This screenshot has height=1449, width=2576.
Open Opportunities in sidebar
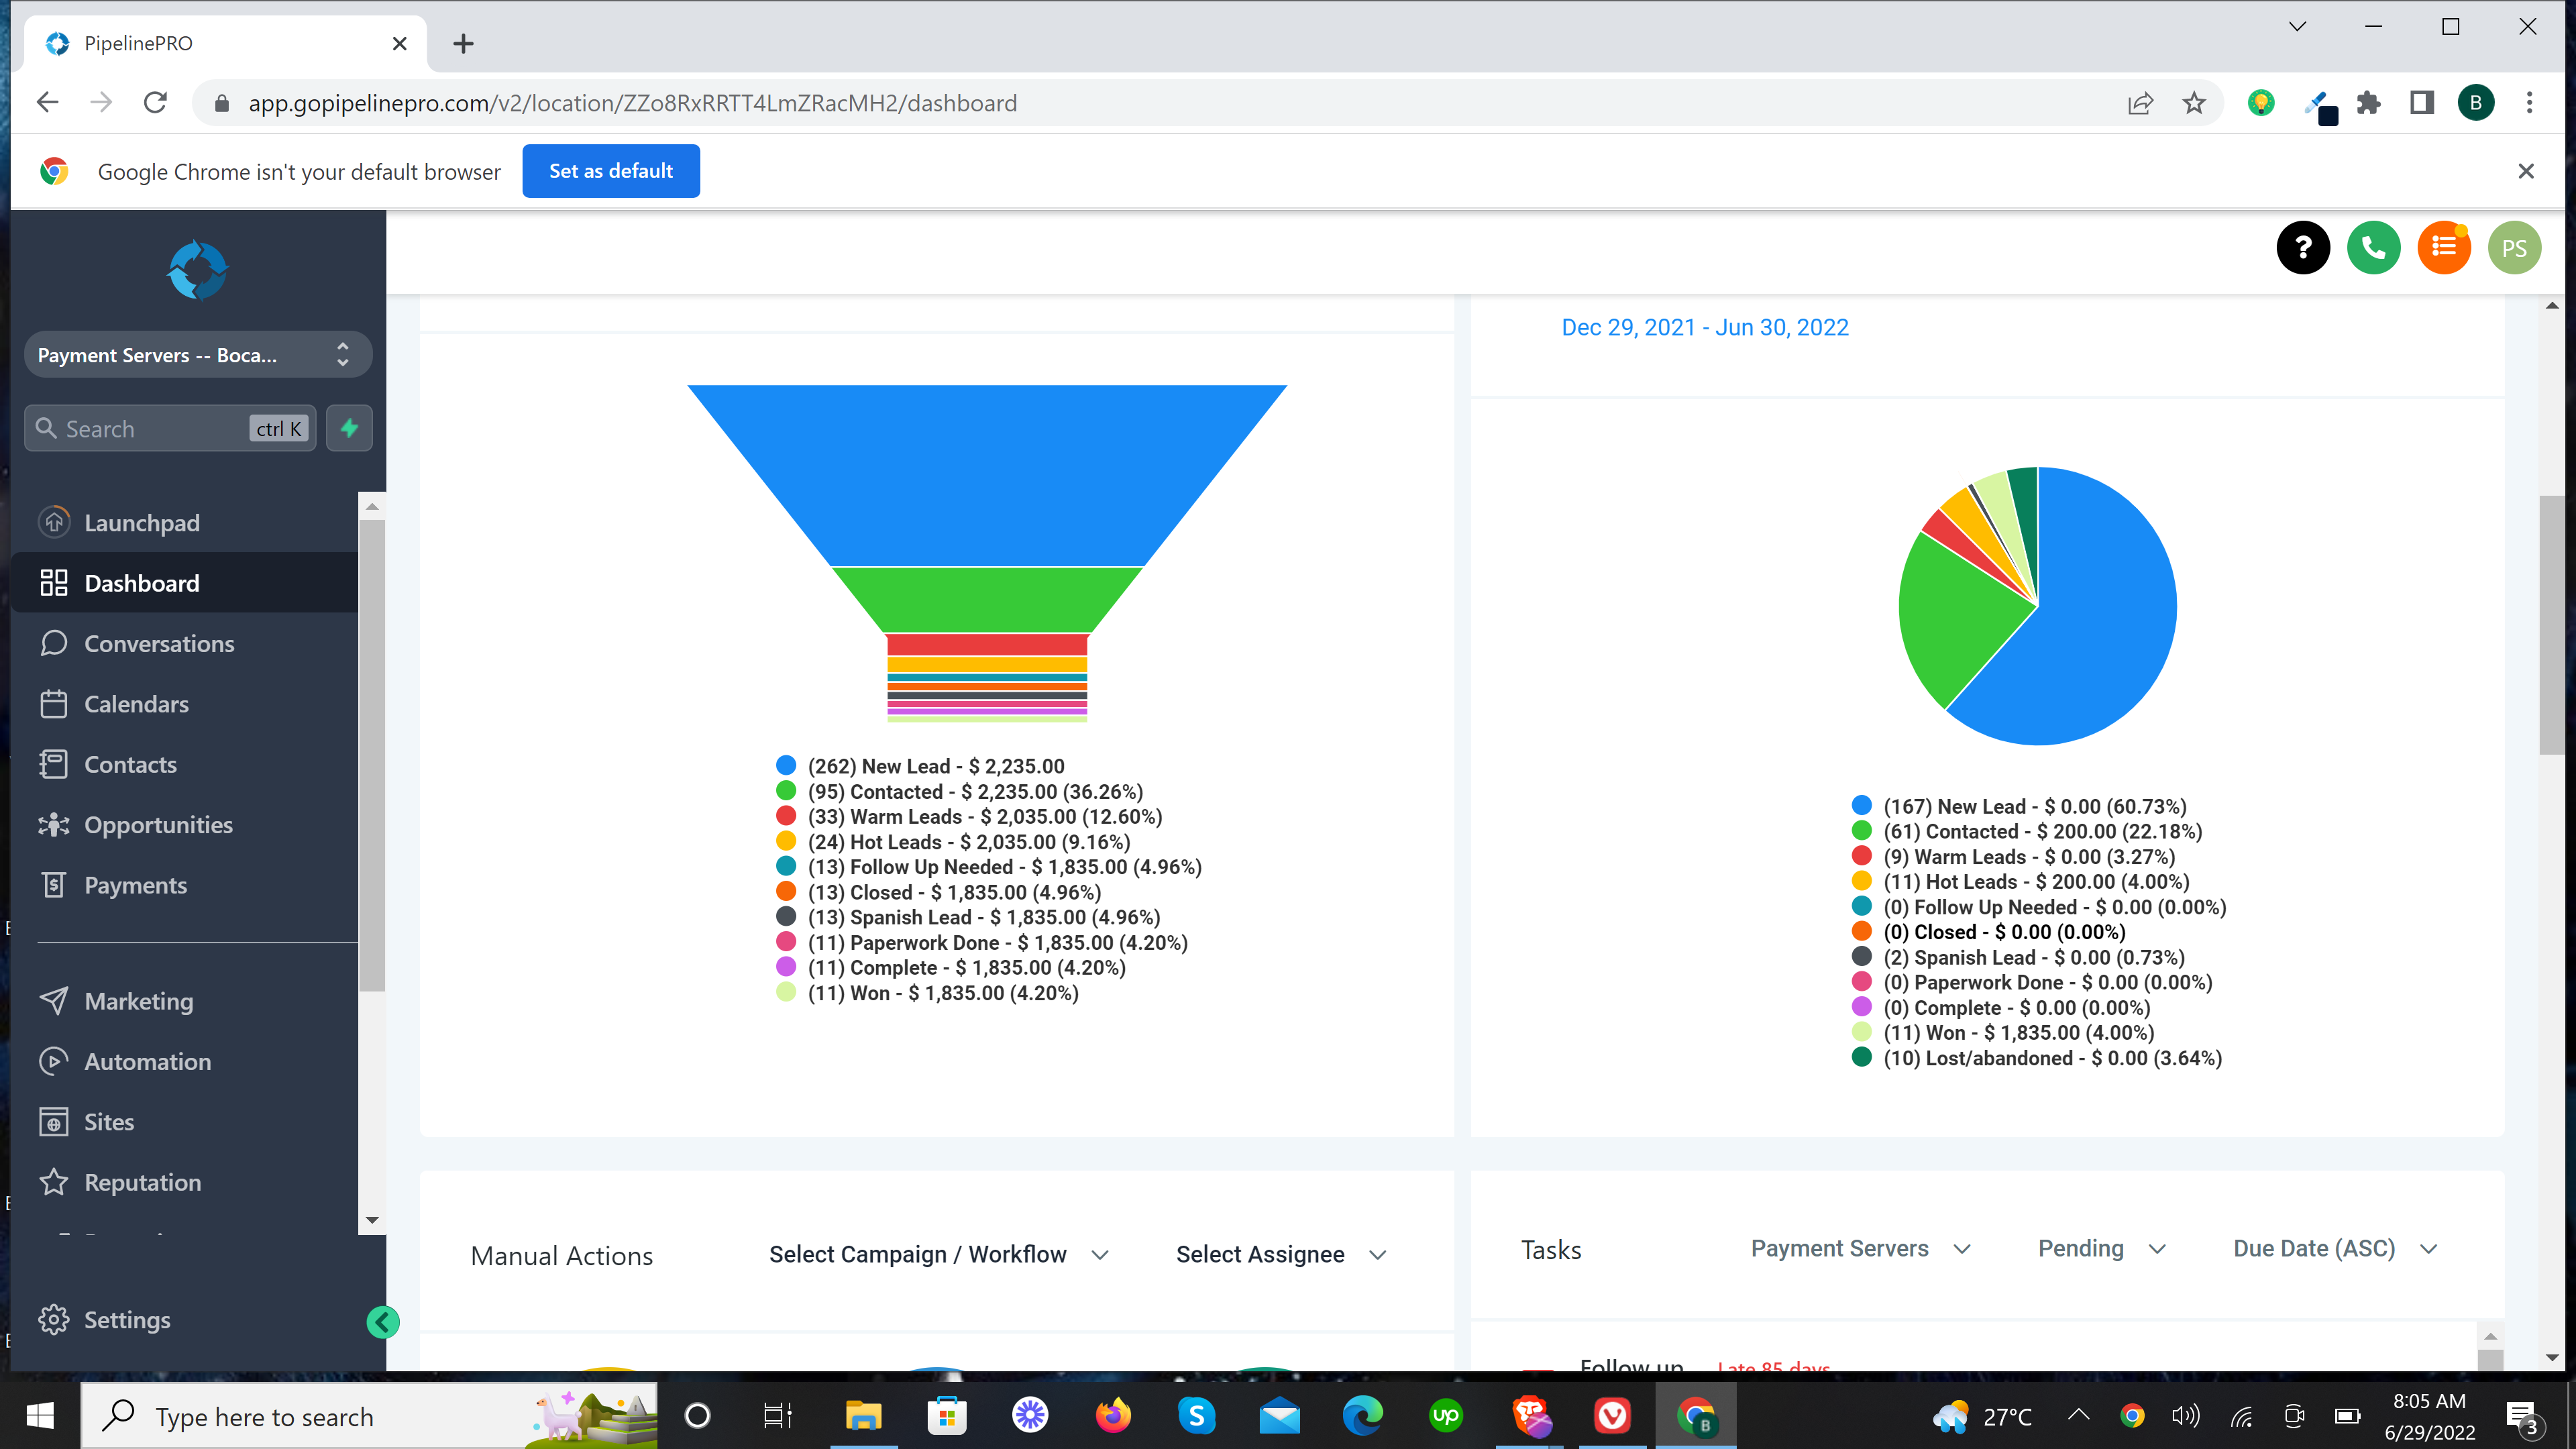pyautogui.click(x=158, y=822)
